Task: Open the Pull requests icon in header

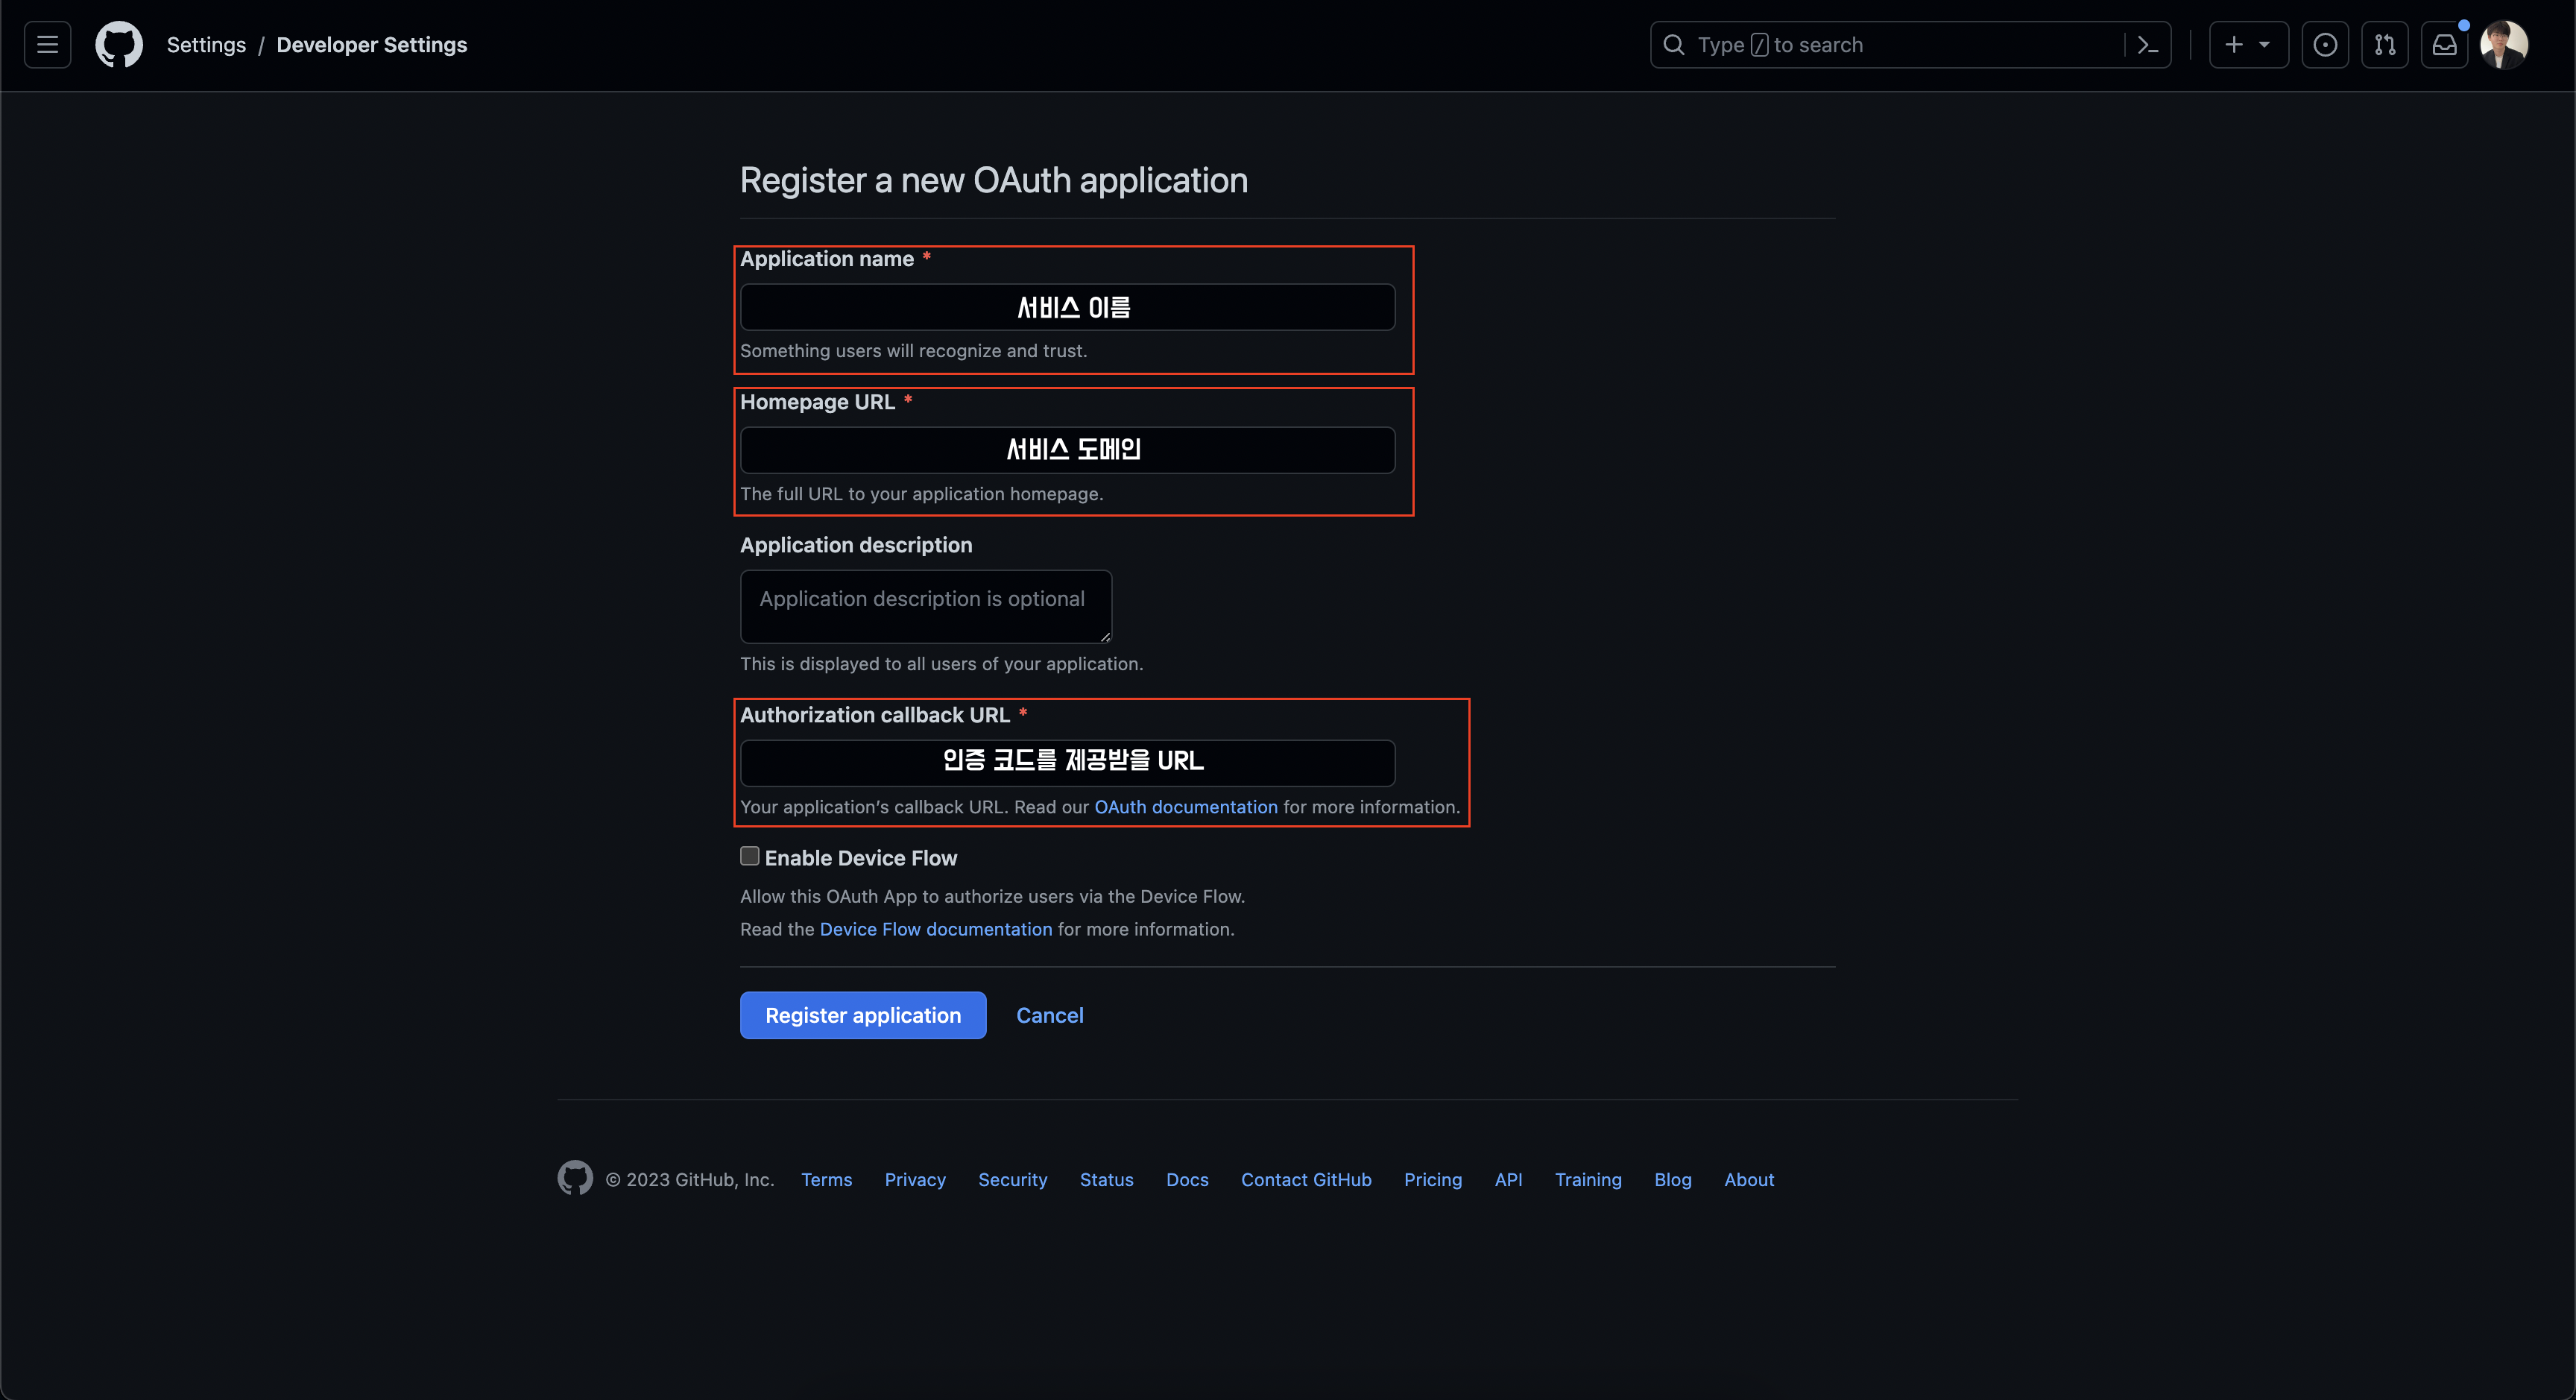Action: pyautogui.click(x=2385, y=45)
